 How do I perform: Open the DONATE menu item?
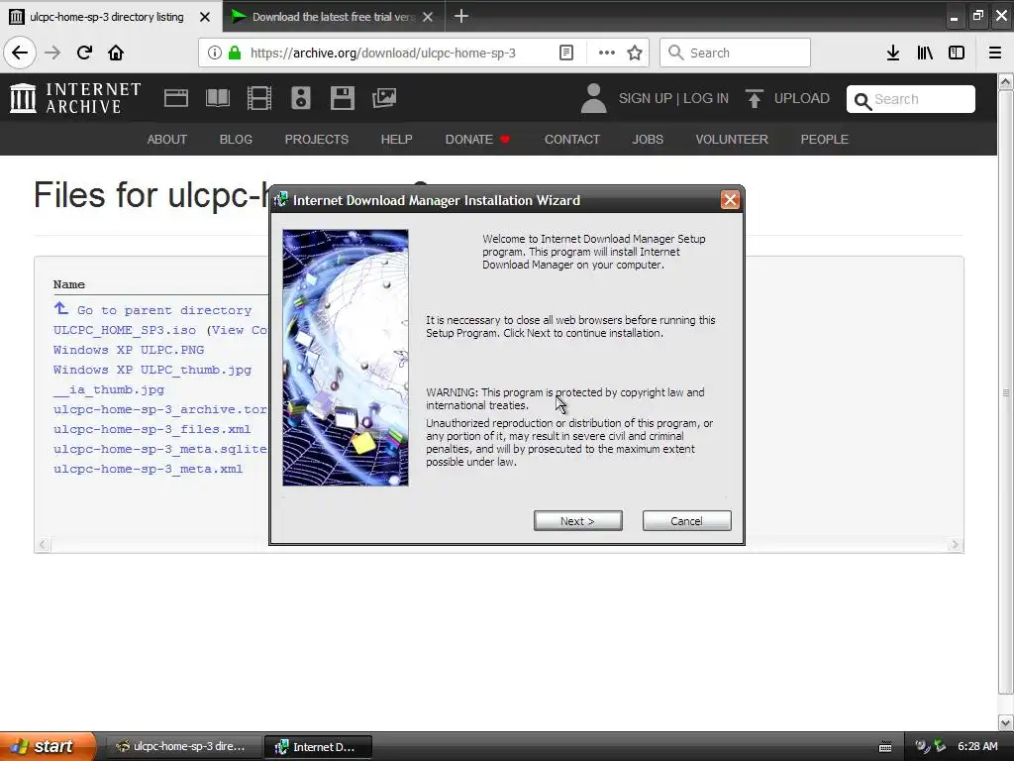(477, 139)
